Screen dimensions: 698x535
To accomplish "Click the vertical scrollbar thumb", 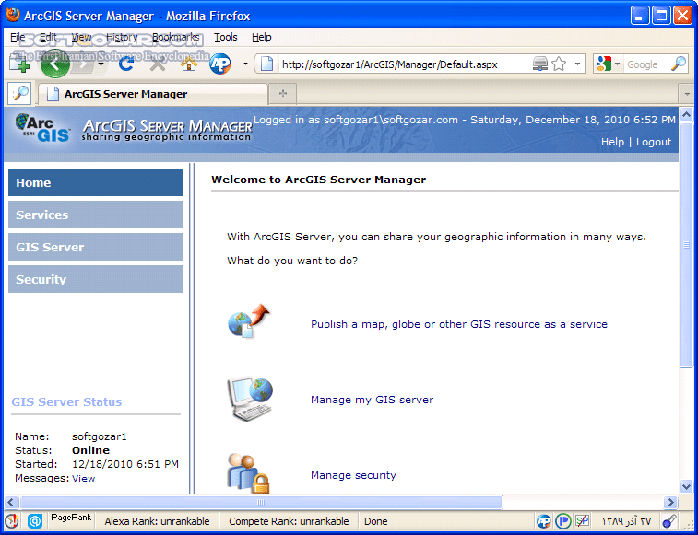I will coord(686,245).
